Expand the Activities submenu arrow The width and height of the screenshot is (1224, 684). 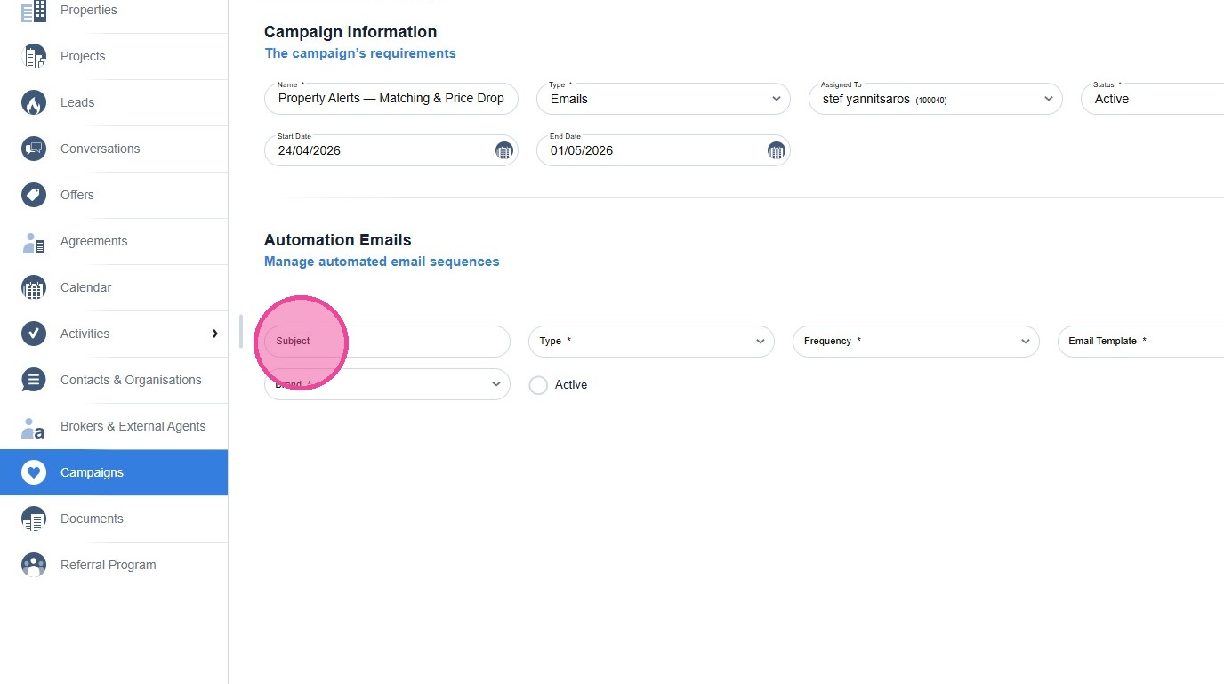click(214, 334)
